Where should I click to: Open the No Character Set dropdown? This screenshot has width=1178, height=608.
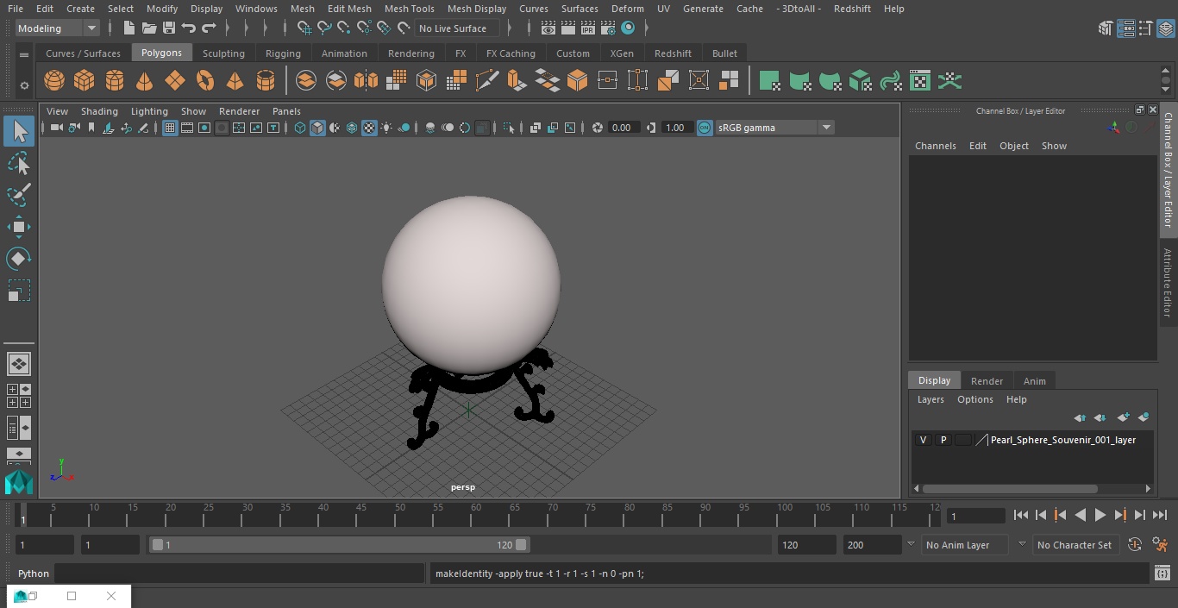pos(1075,545)
